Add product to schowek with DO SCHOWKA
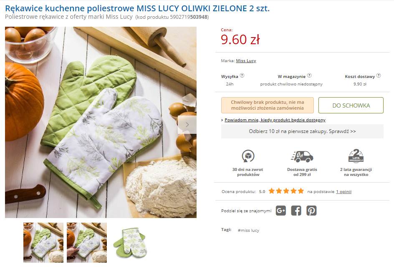Viewport: 394px width, 271px height. pyautogui.click(x=351, y=105)
